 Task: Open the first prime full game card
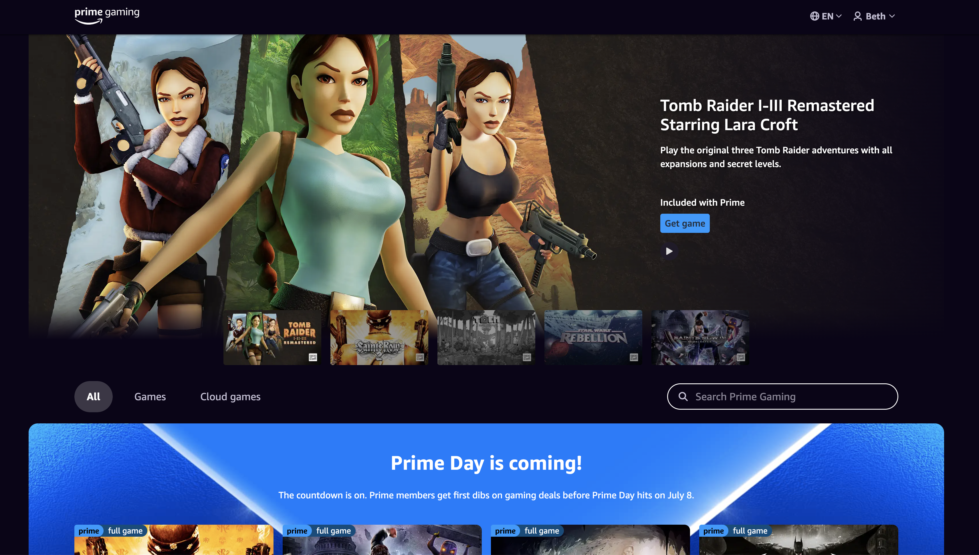point(174,540)
